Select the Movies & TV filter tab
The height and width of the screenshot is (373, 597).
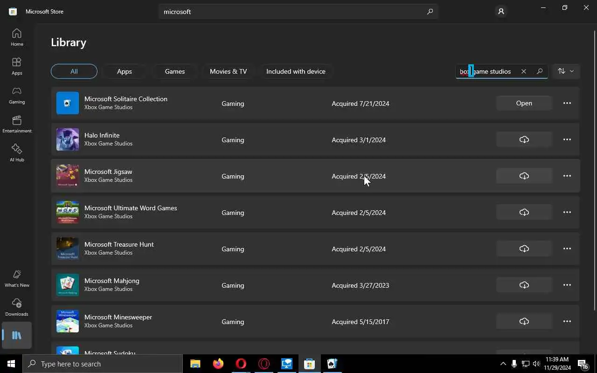[x=229, y=71]
